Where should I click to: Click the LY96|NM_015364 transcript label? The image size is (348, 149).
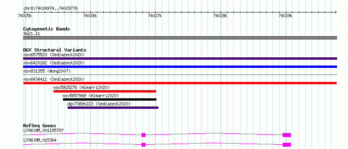[40, 140]
